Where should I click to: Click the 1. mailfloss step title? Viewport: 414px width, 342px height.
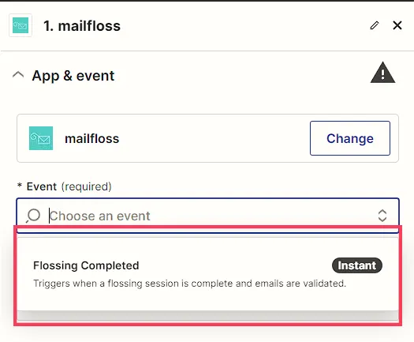(x=82, y=26)
